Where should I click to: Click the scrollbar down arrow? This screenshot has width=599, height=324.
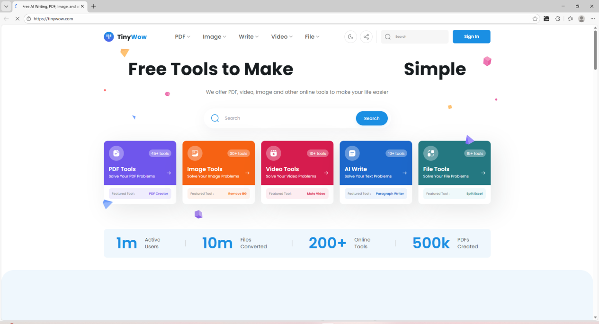(595, 317)
